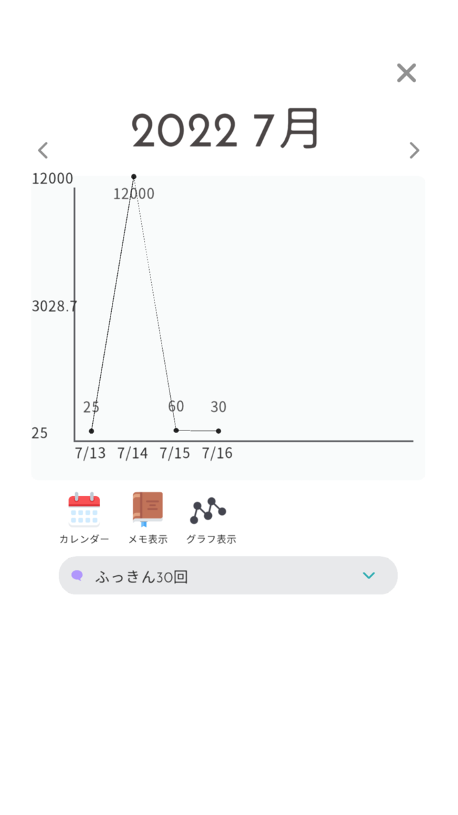Screen dimensions: 458x815
Task: Select the 7/13 data point
Action: point(92,431)
